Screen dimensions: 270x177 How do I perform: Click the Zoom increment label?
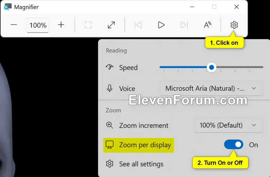[144, 125]
